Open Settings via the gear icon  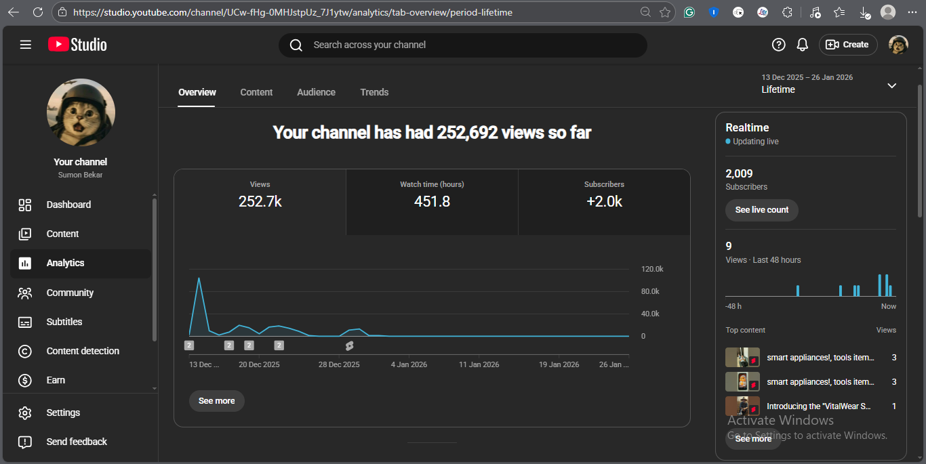(25, 413)
